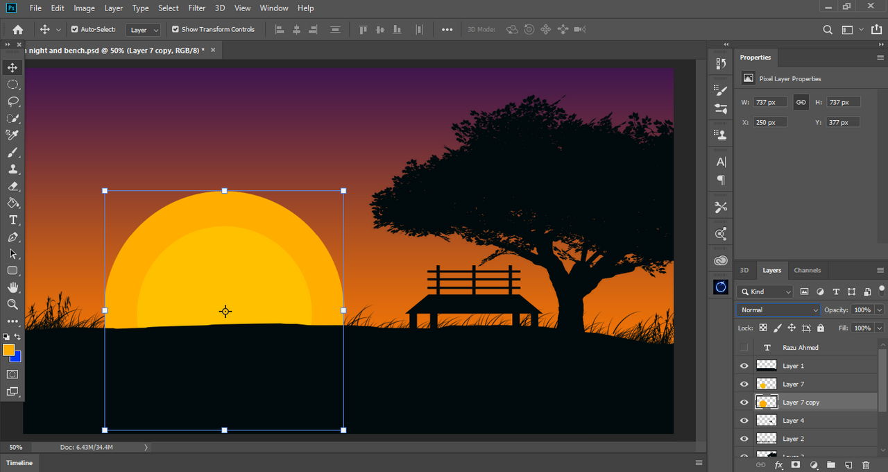The image size is (888, 472).
Task: Swap foreground and background colors
Action: (x=17, y=337)
